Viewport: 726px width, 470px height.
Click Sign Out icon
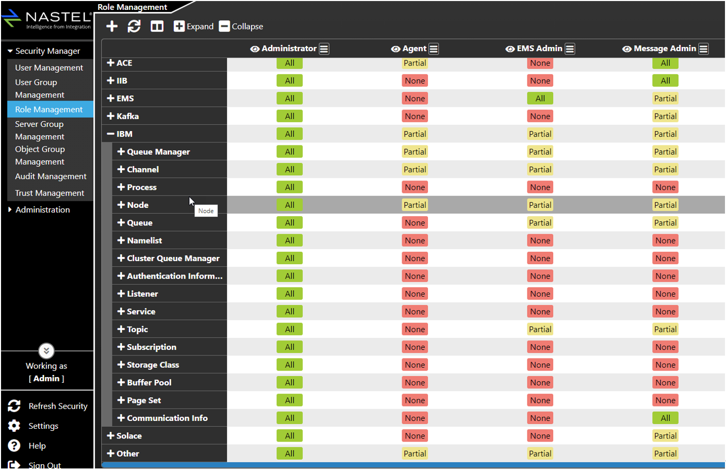click(x=14, y=464)
